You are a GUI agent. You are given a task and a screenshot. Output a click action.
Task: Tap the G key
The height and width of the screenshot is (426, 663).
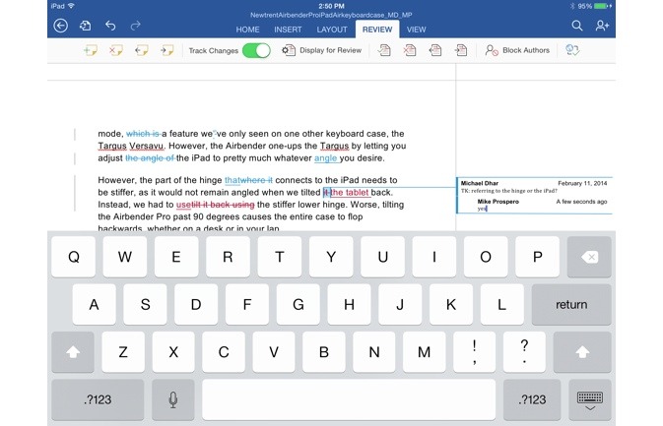[x=298, y=304]
